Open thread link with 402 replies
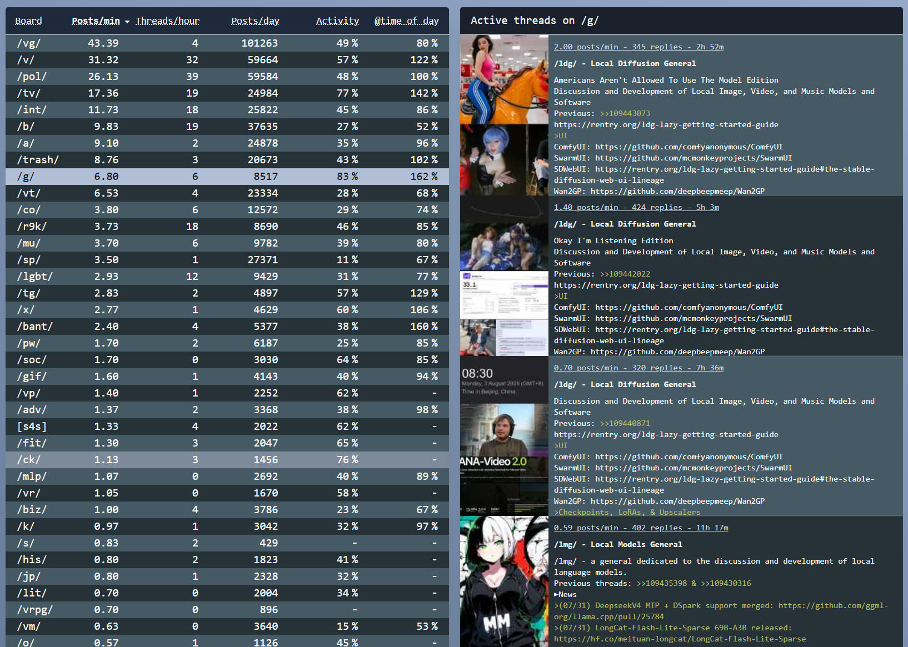The image size is (908, 647). coord(641,528)
